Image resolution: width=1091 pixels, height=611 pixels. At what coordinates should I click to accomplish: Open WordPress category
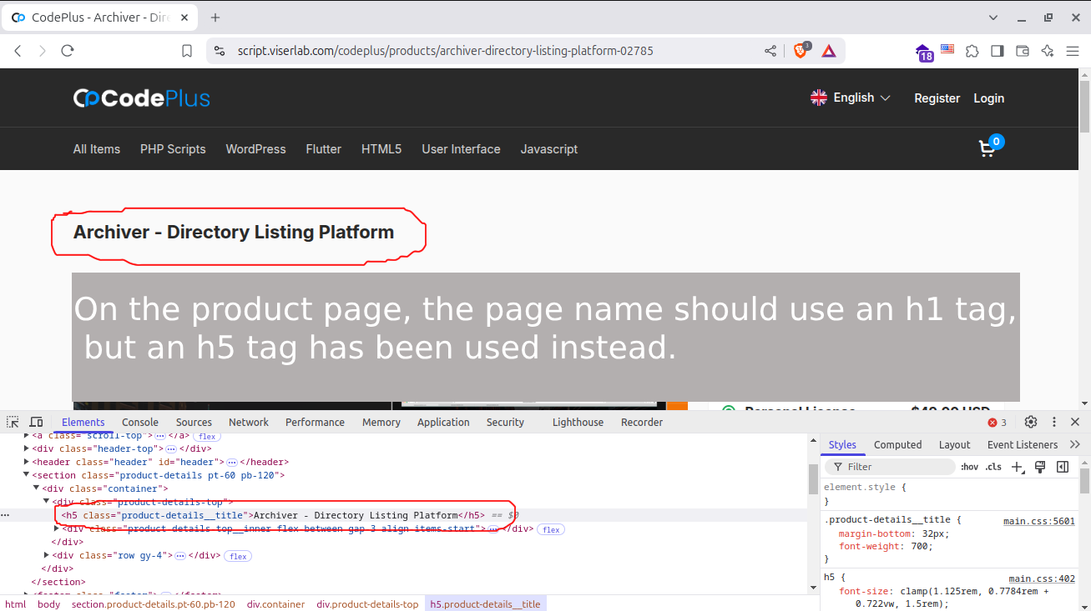tap(255, 149)
